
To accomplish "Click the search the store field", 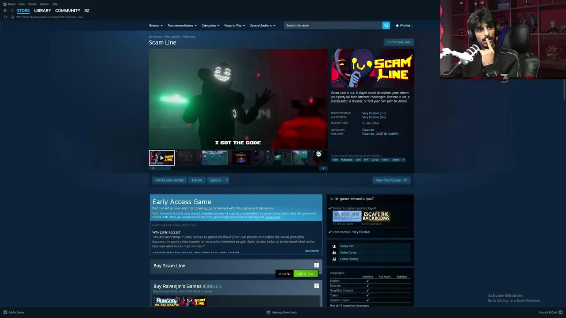I will tap(333, 25).
